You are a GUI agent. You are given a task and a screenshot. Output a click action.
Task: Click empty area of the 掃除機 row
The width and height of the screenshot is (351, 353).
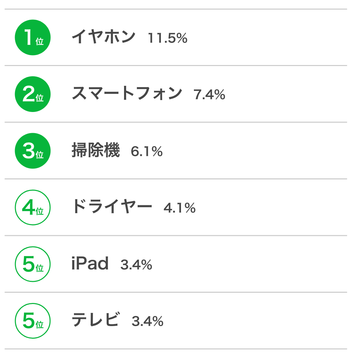point(255,151)
